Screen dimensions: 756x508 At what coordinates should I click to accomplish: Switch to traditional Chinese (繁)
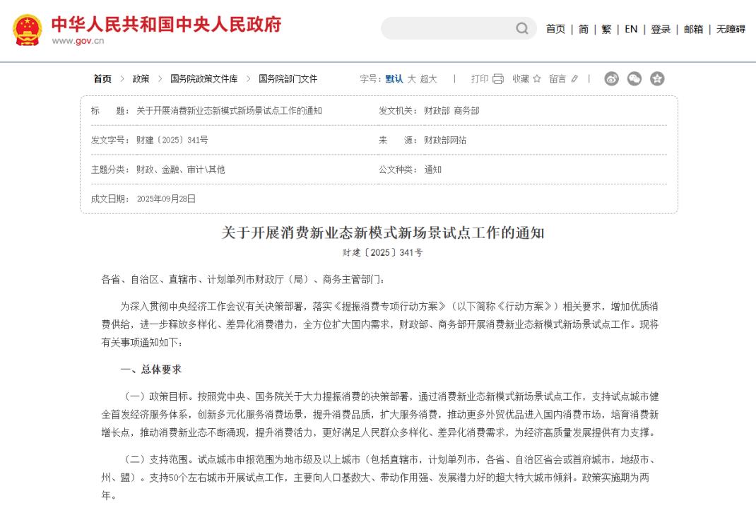pyautogui.click(x=606, y=29)
